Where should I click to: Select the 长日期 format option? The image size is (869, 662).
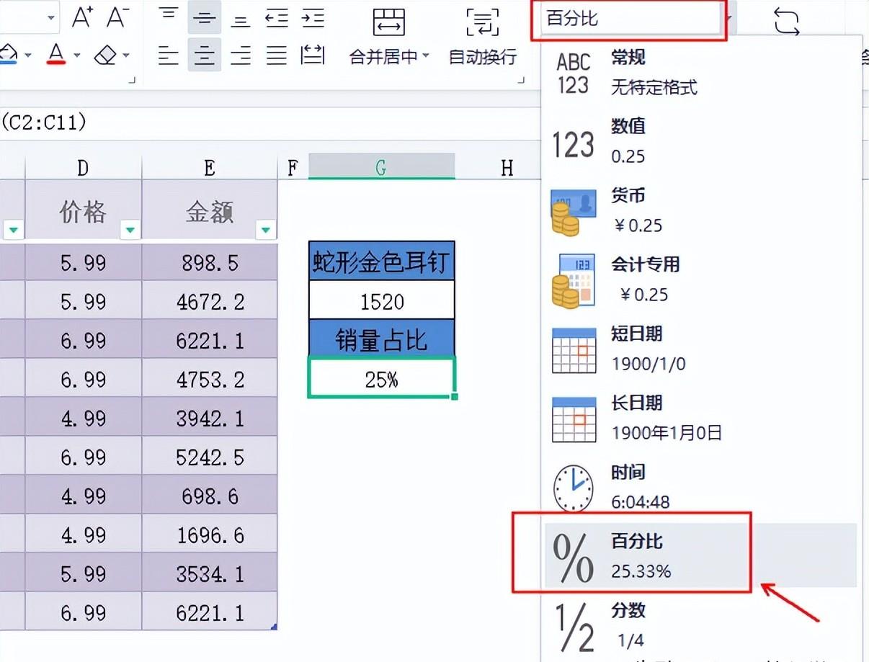(x=701, y=419)
